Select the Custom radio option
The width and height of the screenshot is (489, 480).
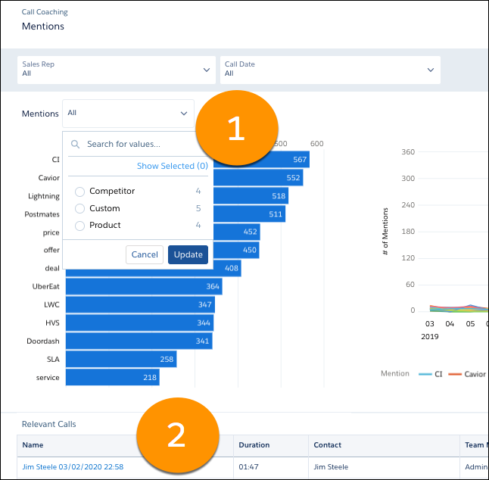pyautogui.click(x=79, y=208)
